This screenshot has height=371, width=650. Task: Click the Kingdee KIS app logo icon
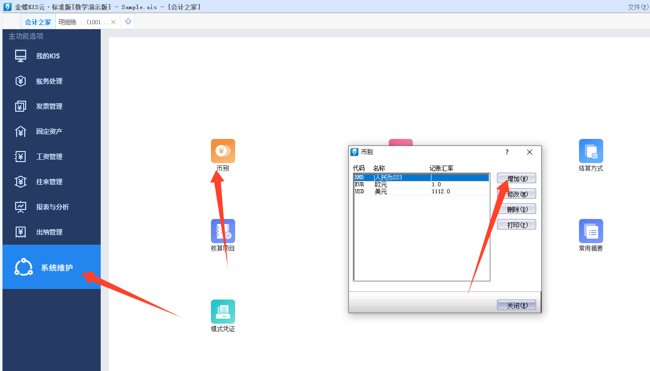click(8, 7)
